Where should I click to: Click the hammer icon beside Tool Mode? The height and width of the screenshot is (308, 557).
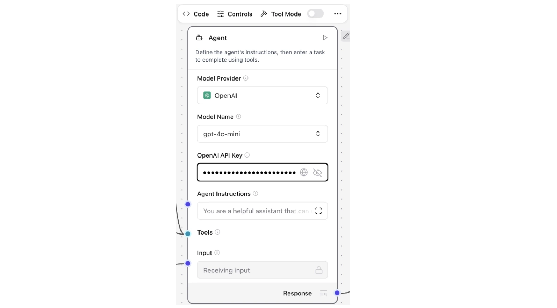(x=264, y=13)
